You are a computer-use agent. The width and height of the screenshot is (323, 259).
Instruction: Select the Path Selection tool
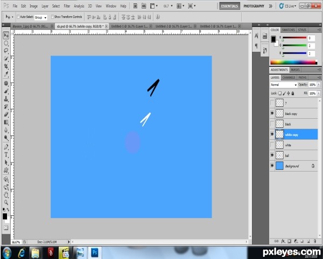(6, 162)
